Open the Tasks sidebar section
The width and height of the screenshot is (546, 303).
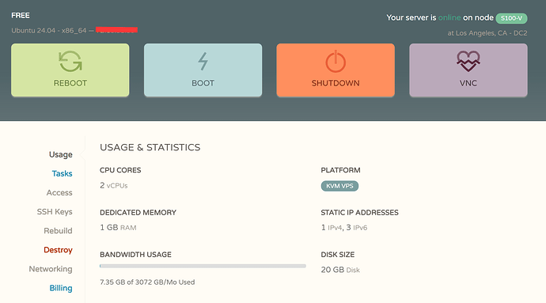pyautogui.click(x=62, y=173)
